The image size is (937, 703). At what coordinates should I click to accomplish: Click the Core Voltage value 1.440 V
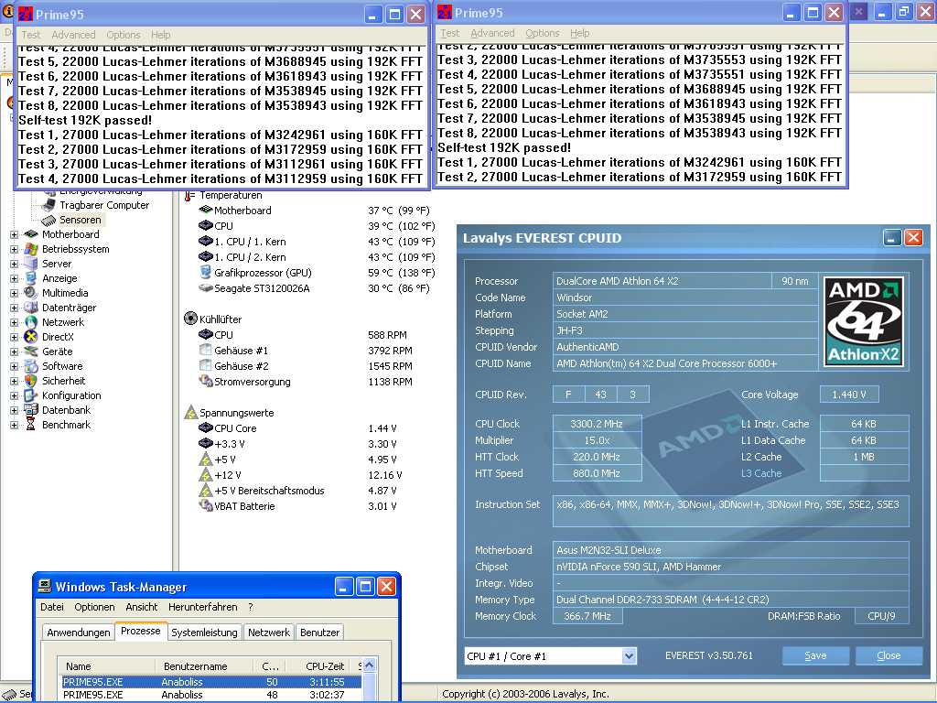pos(849,395)
